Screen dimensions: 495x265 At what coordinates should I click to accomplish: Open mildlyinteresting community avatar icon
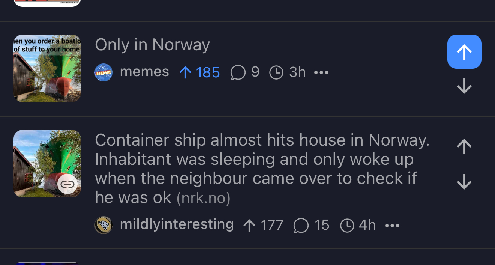pyautogui.click(x=103, y=225)
